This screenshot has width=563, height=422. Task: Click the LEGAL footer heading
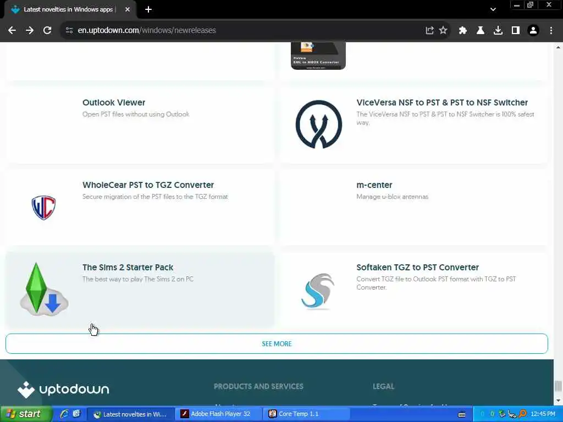[x=383, y=386]
